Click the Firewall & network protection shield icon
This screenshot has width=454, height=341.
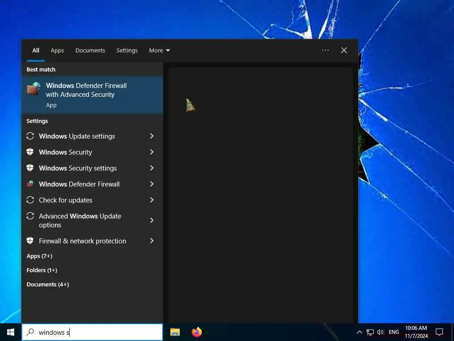[30, 241]
